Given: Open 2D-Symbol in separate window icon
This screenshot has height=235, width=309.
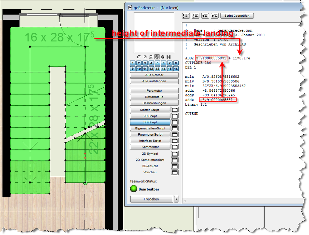Looking at the screenshot, I should click(175, 154).
